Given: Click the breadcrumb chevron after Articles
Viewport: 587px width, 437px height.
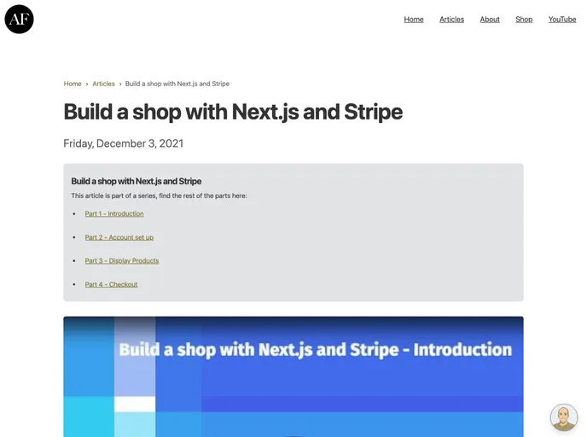Looking at the screenshot, I should coord(119,84).
